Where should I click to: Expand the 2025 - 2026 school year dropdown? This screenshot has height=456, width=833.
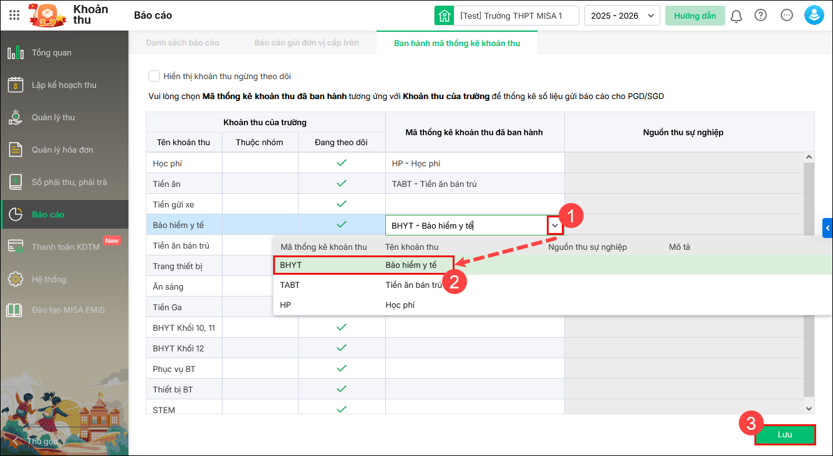coord(622,16)
